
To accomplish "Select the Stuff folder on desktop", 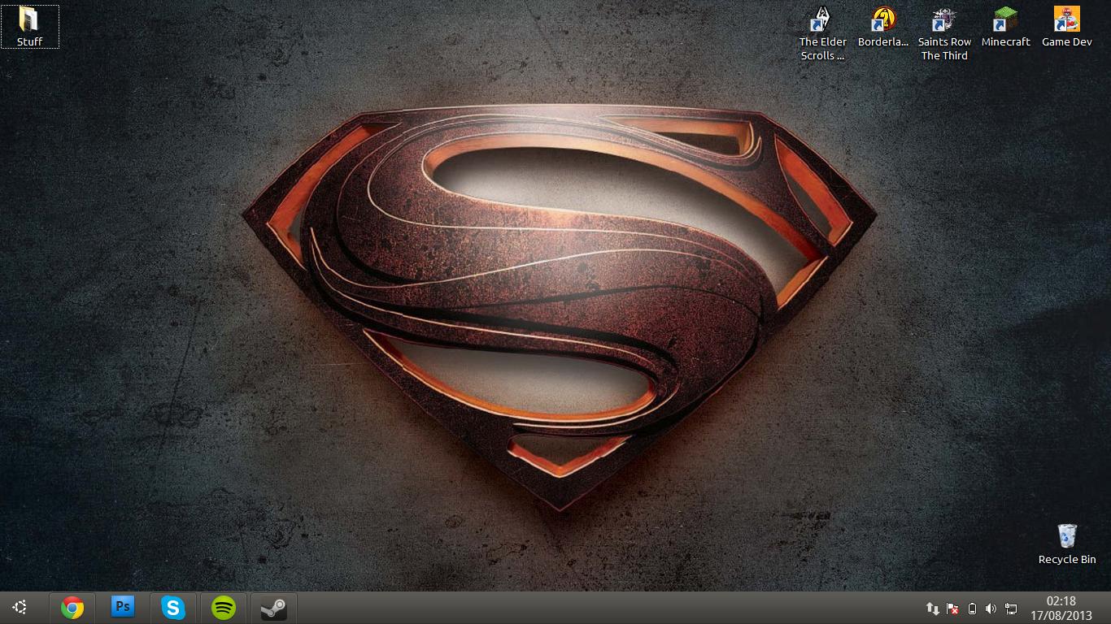I will pyautogui.click(x=29, y=26).
